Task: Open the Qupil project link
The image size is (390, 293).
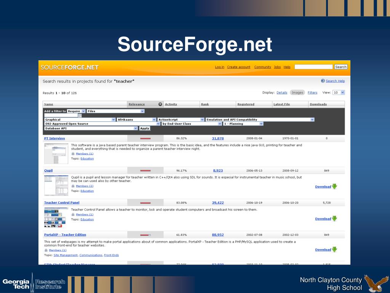Action: 48,171
